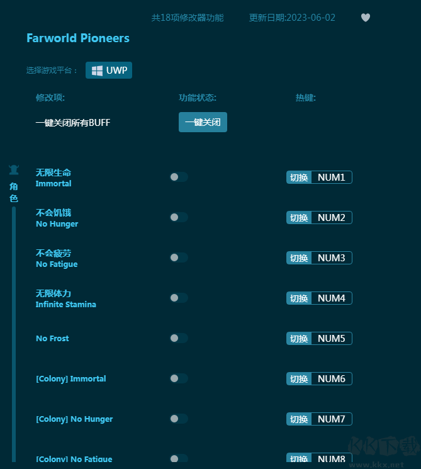Click the heart favorite icon
This screenshot has width=421, height=469.
(x=366, y=18)
